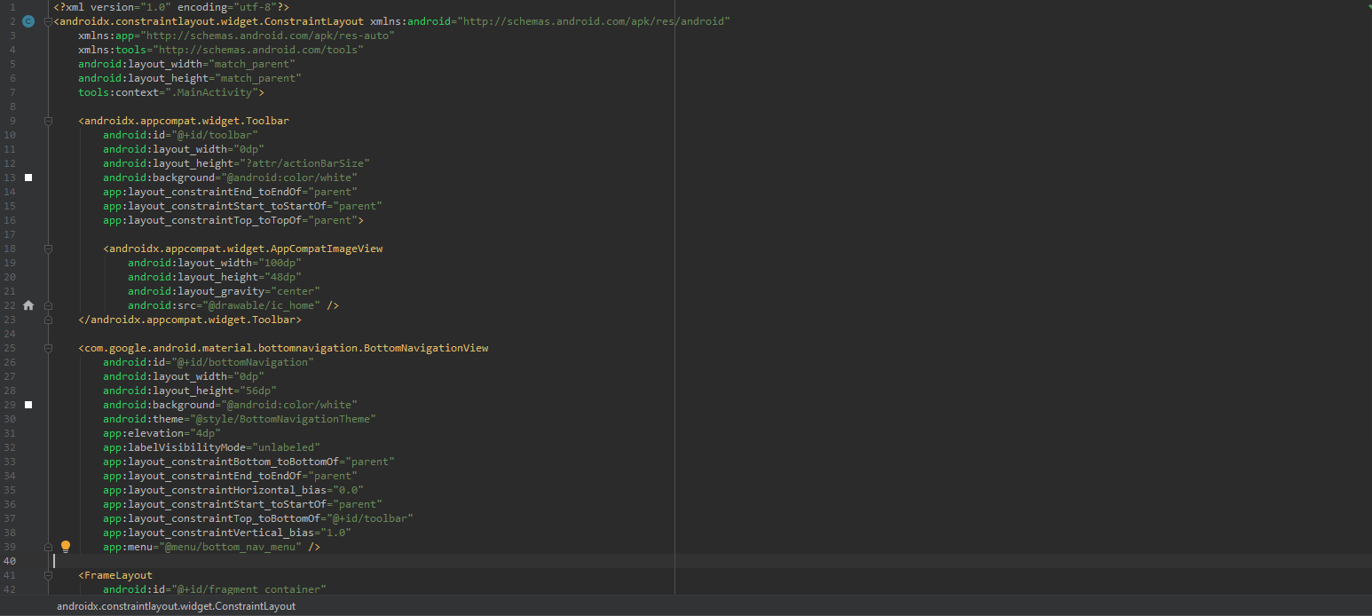Click the res-auto namespace URL on line 3
The image size is (1372, 616).
point(265,36)
